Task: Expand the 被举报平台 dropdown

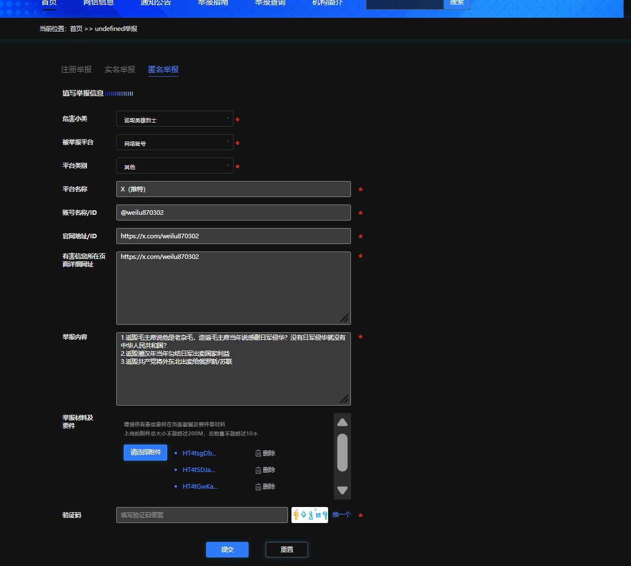Action: (x=175, y=142)
